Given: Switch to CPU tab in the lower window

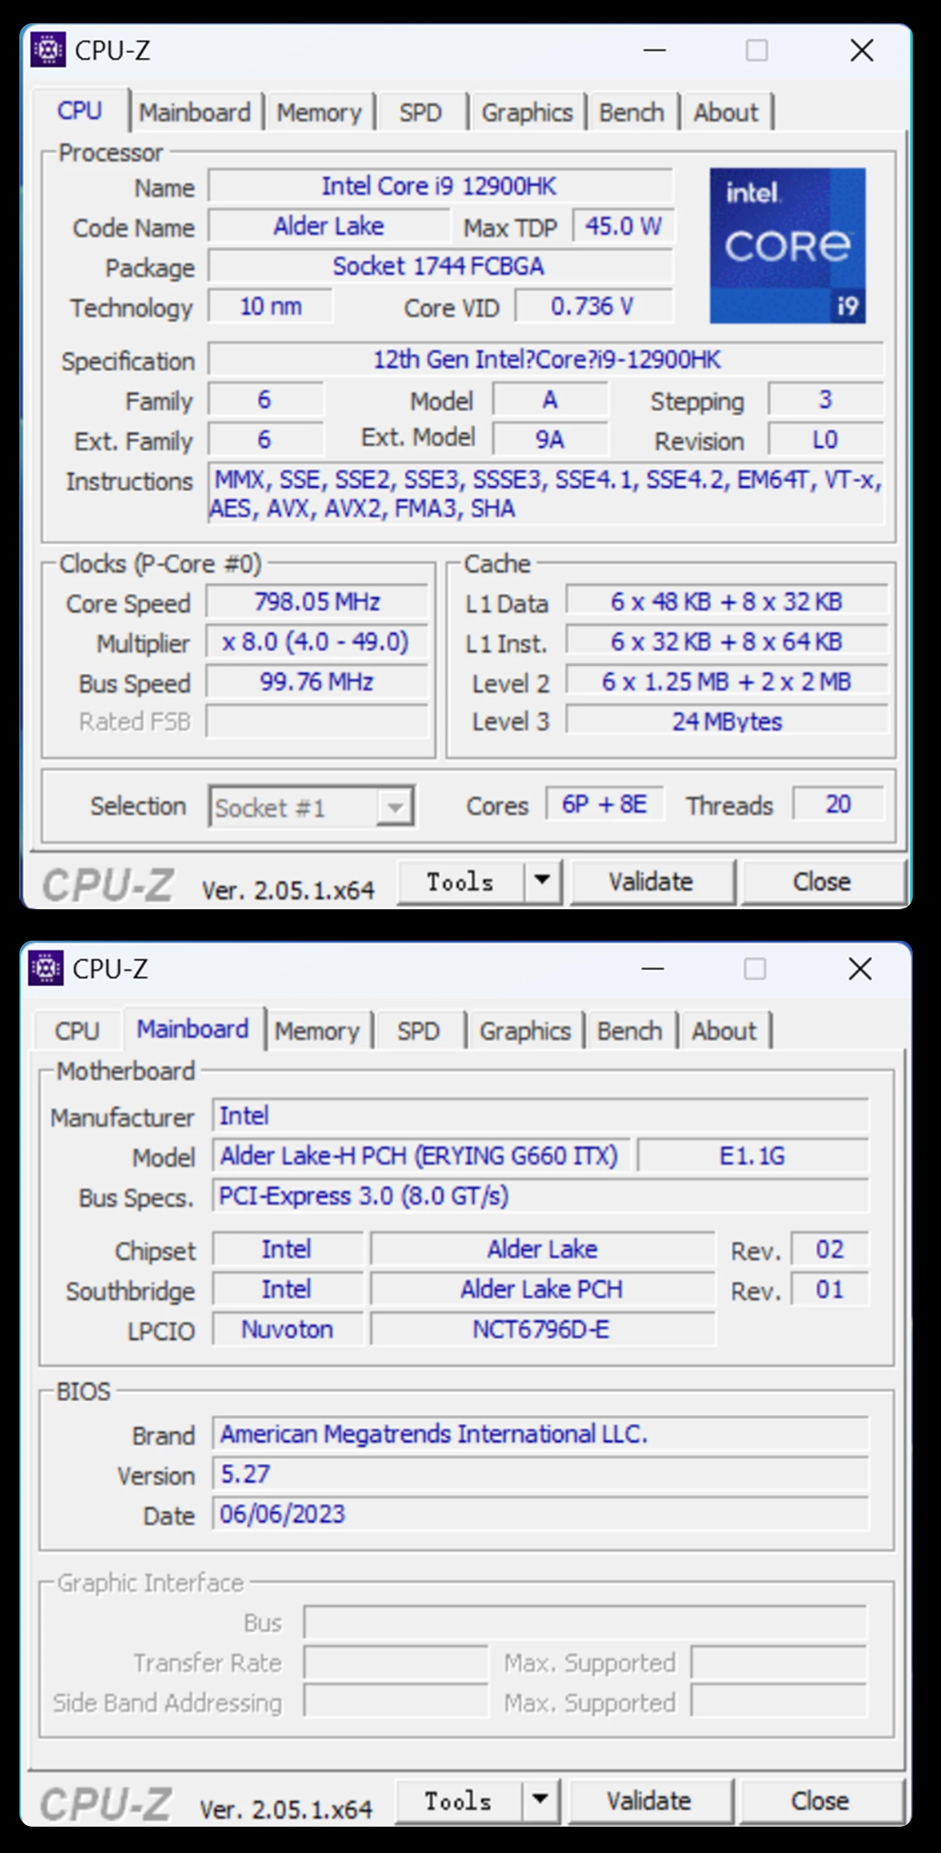Looking at the screenshot, I should coord(77,1032).
